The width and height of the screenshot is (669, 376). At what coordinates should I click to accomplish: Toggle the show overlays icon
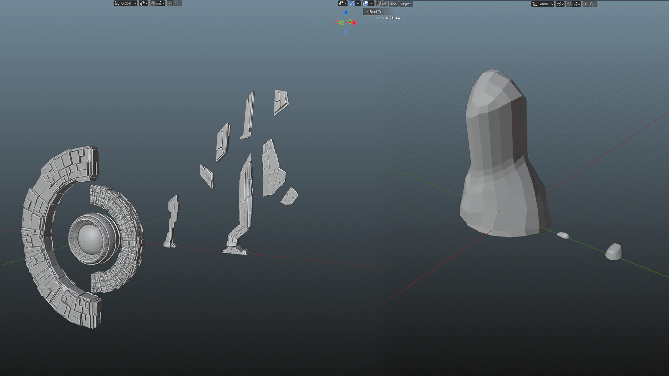tap(366, 3)
